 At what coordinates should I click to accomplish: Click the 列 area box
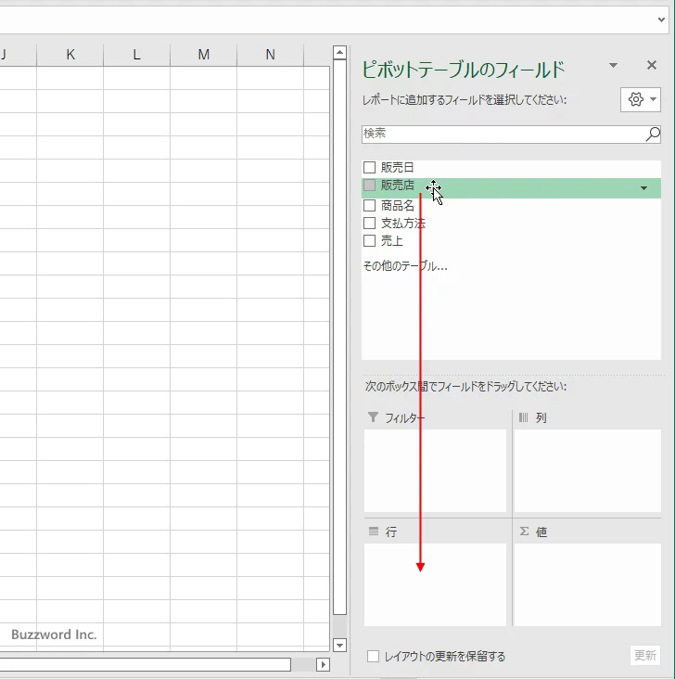(x=588, y=470)
